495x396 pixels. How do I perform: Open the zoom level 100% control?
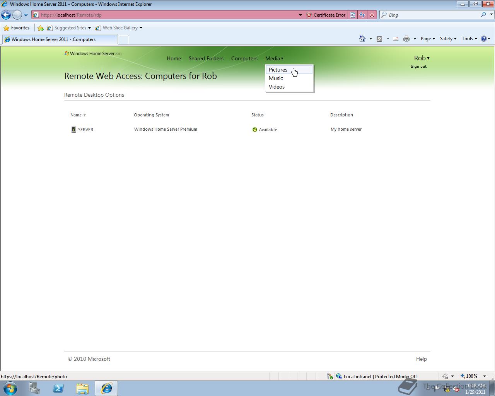point(469,376)
